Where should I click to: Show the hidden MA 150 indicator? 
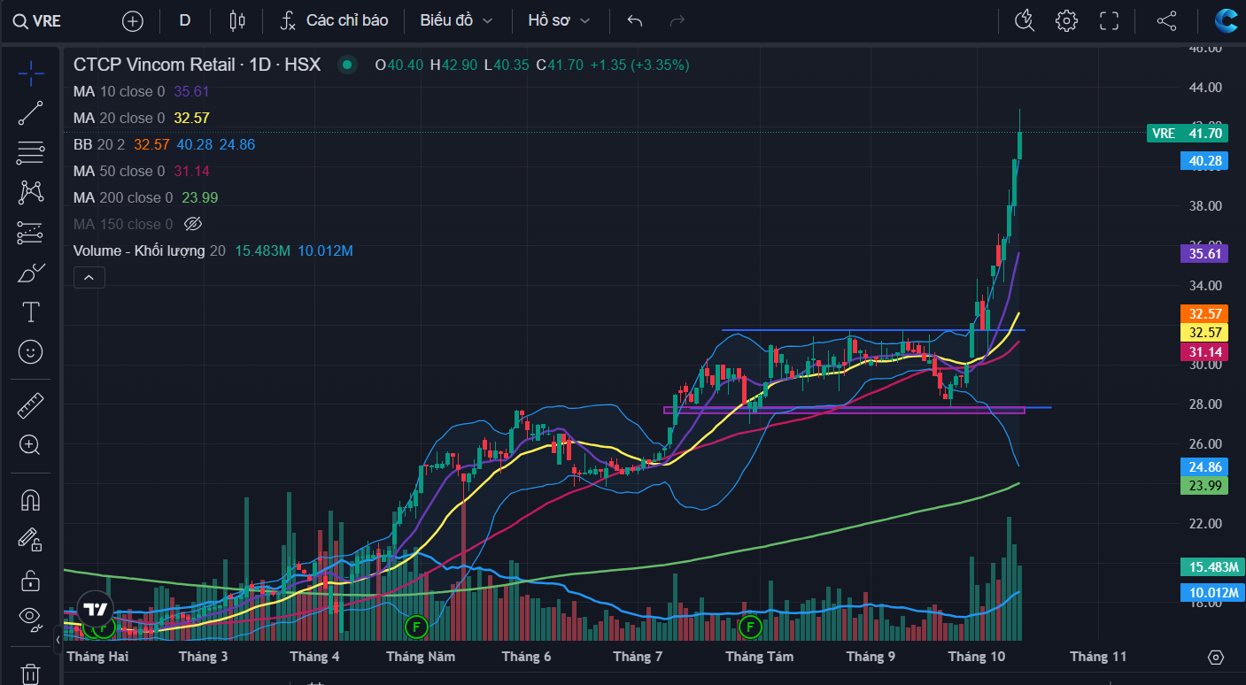(193, 224)
